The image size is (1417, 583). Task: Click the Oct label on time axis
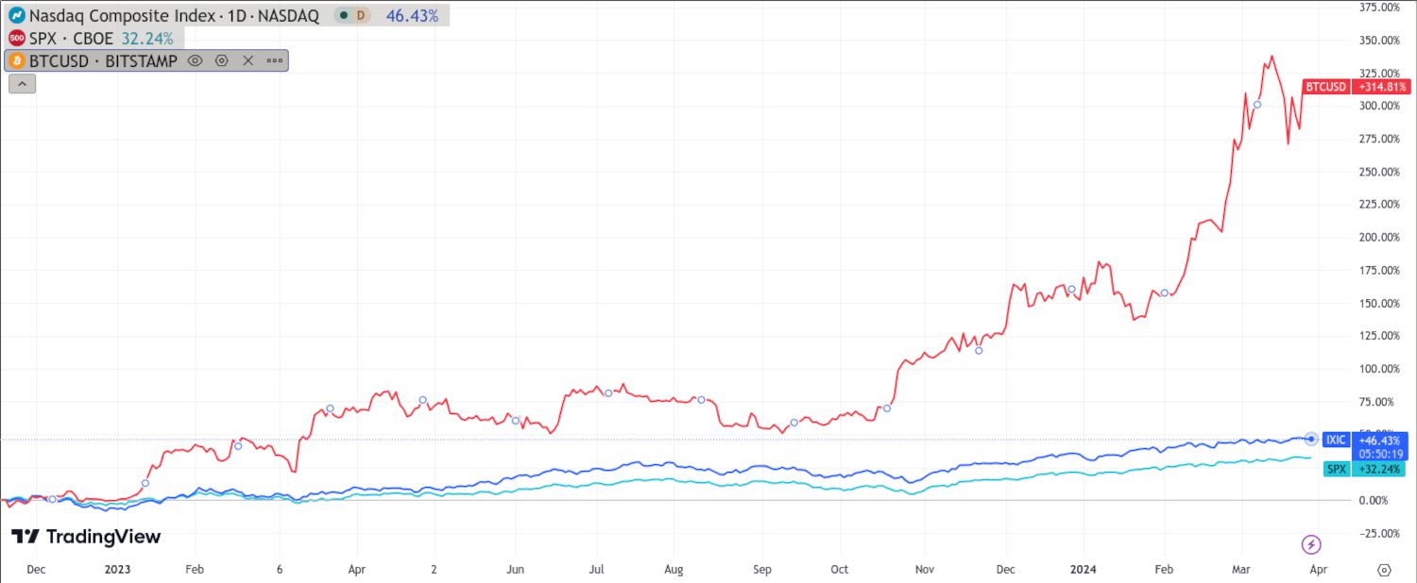tap(839, 570)
